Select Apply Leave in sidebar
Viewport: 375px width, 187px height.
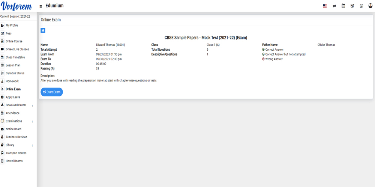pyautogui.click(x=13, y=97)
